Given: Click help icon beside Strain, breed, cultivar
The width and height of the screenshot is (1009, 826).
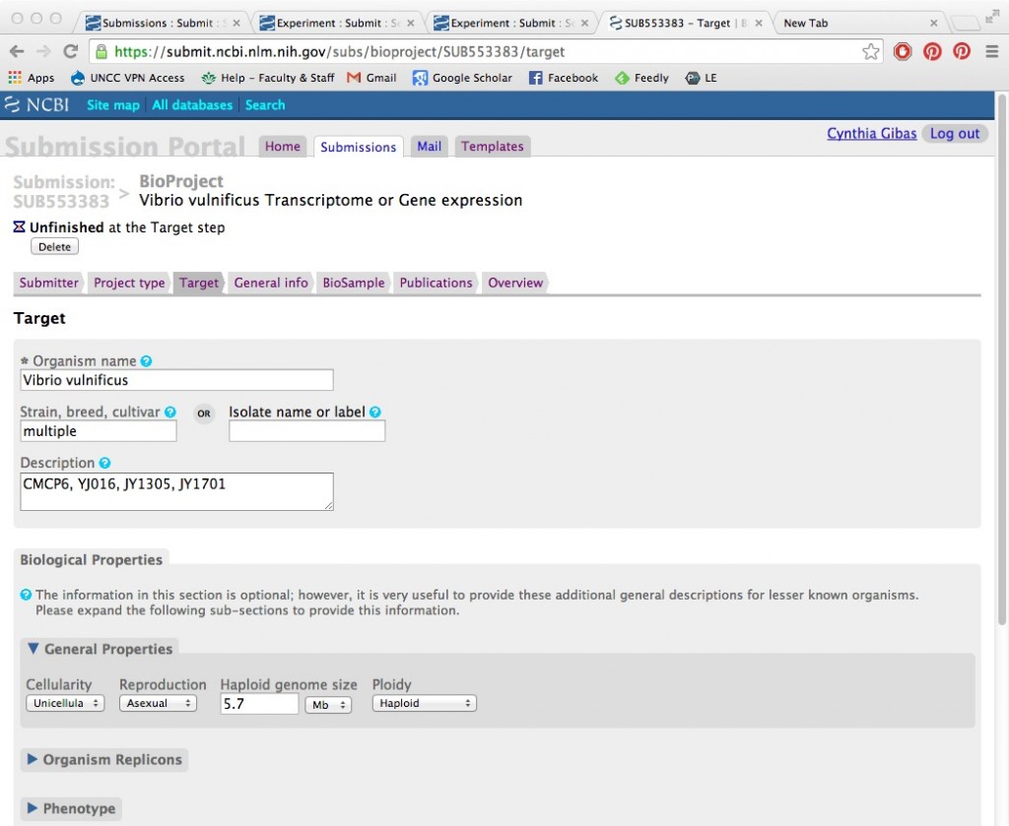Looking at the screenshot, I should [170, 413].
